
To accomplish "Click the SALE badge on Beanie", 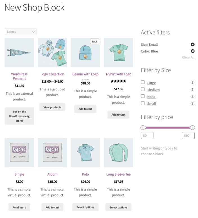I will click(94, 41).
